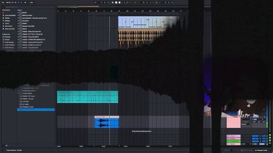Select the A bus 2 return track
The height and width of the screenshot is (153, 273).
coord(233,136)
